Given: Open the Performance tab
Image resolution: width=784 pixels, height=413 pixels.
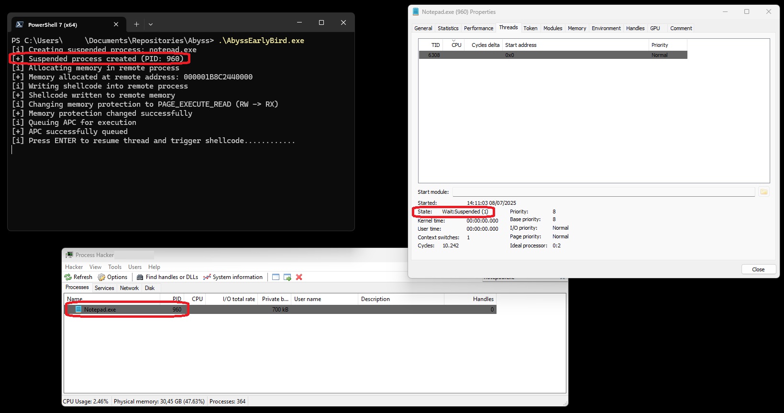Looking at the screenshot, I should coord(479,28).
